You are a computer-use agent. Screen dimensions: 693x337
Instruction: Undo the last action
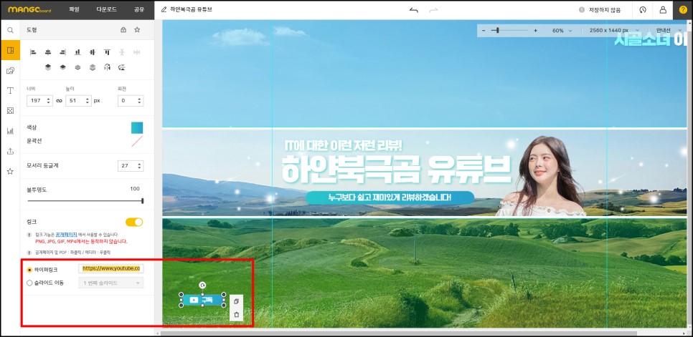[x=414, y=10]
